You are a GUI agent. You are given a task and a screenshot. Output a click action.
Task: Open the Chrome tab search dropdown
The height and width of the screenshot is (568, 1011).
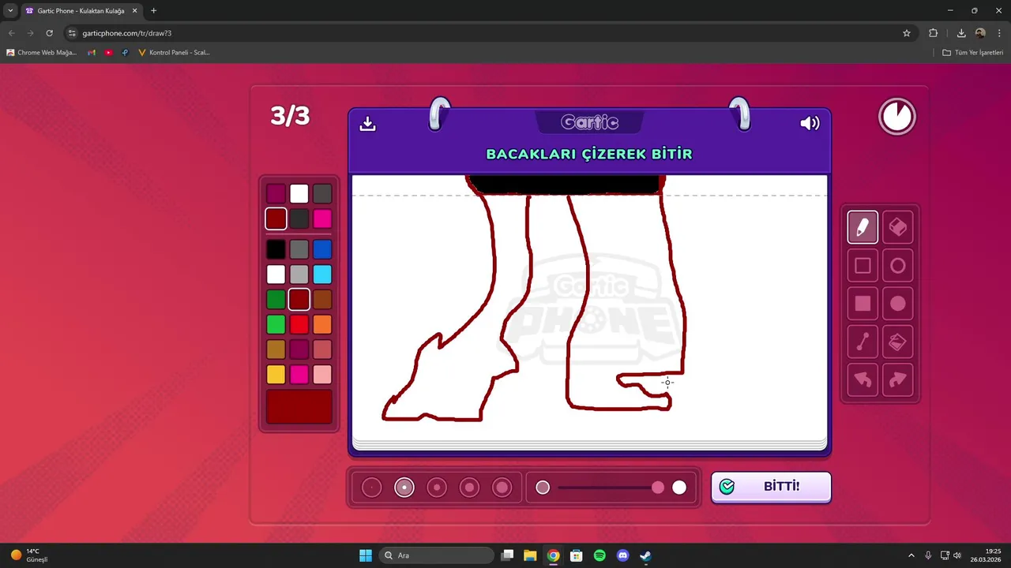[10, 10]
